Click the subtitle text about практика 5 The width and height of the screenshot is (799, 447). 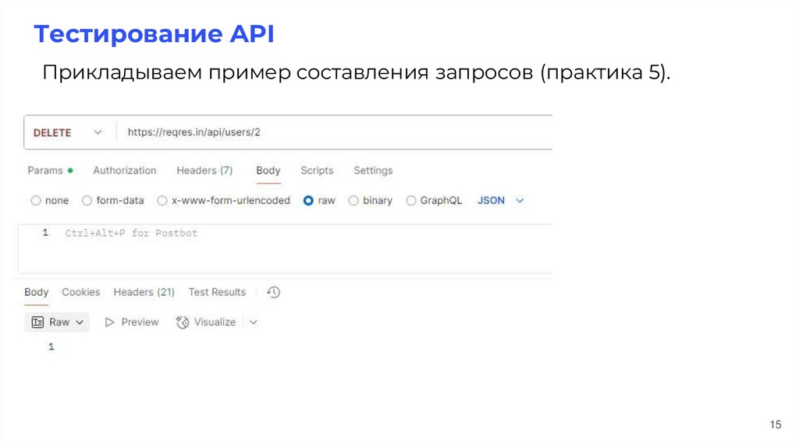(x=356, y=72)
